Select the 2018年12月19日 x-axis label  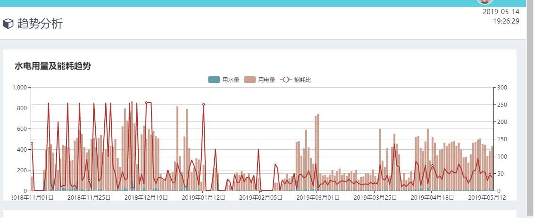point(146,198)
